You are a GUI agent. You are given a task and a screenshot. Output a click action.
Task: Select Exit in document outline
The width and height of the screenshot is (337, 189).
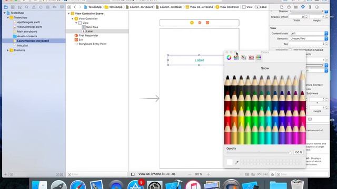(x=81, y=40)
